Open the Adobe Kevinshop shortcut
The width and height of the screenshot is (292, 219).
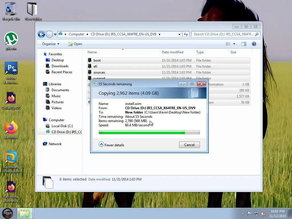pyautogui.click(x=11, y=73)
